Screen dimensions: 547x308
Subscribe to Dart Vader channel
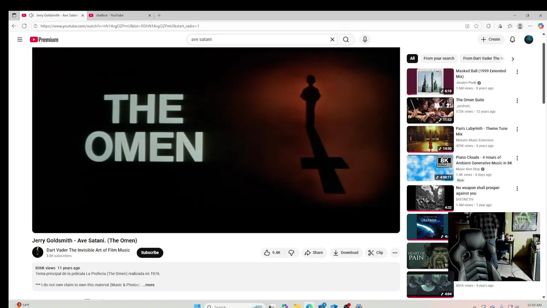(150, 253)
